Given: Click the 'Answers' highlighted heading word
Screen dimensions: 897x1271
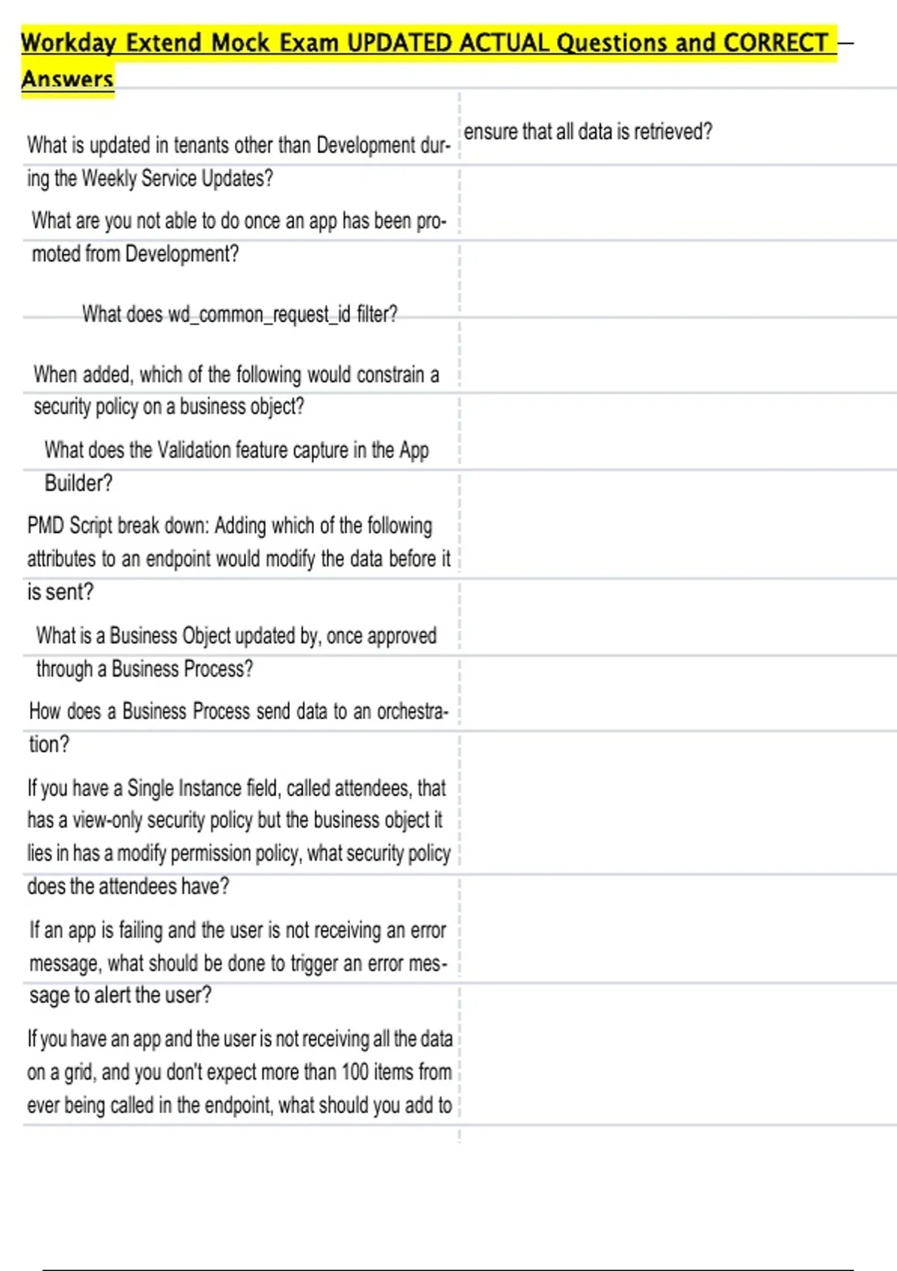Looking at the screenshot, I should [67, 79].
